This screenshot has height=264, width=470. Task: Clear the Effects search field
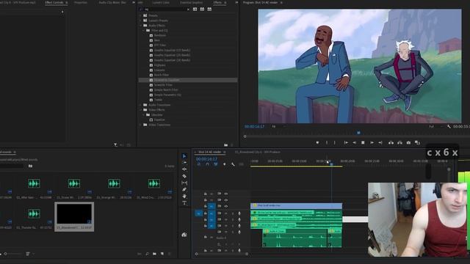coord(188,10)
